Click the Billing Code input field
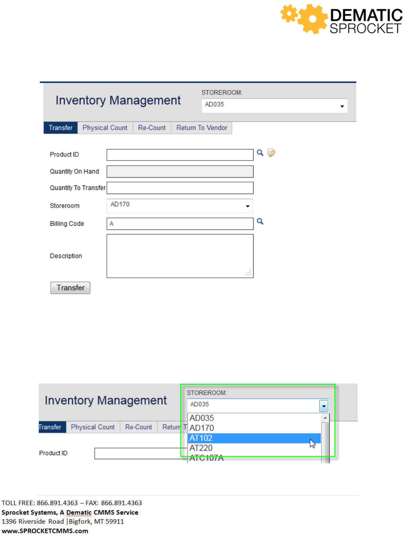 click(x=180, y=224)
